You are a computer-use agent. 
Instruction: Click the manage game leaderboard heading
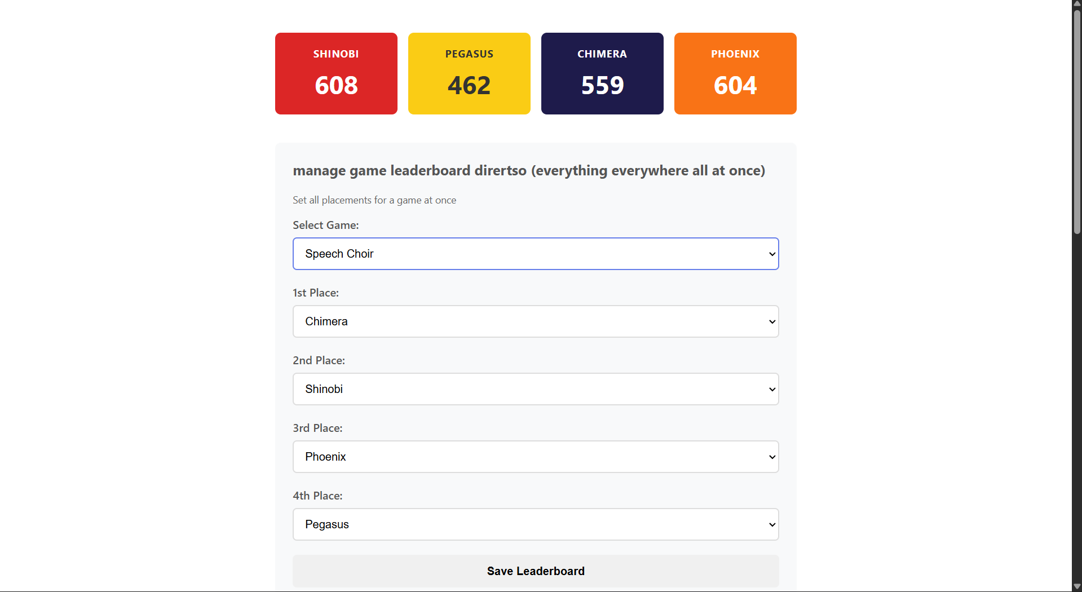[x=529, y=171]
